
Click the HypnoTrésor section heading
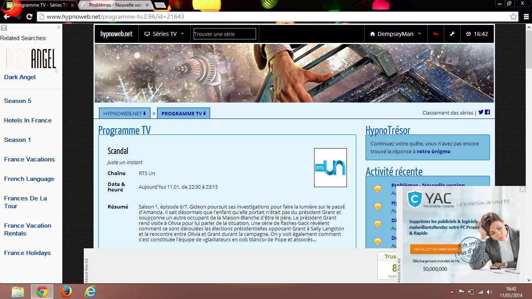pos(388,130)
